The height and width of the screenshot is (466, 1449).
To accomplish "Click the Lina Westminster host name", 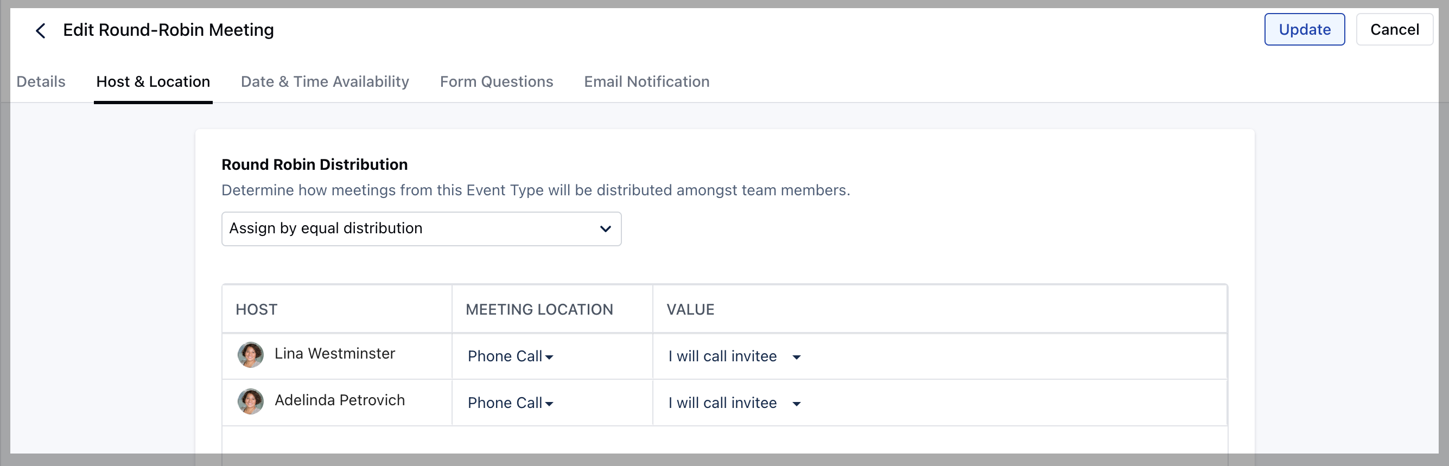I will [335, 354].
